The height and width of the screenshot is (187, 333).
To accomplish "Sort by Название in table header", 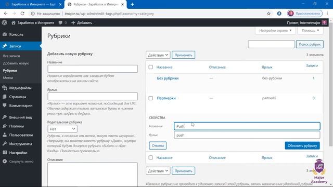I will 164,67.
